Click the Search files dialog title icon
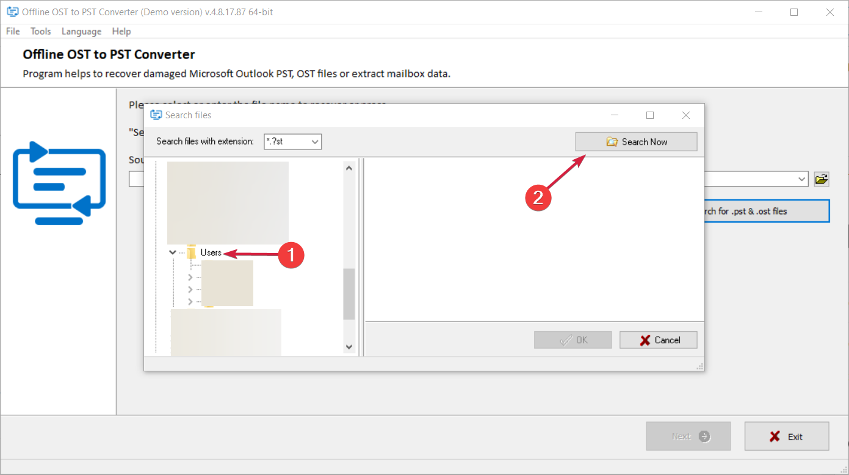 click(156, 115)
